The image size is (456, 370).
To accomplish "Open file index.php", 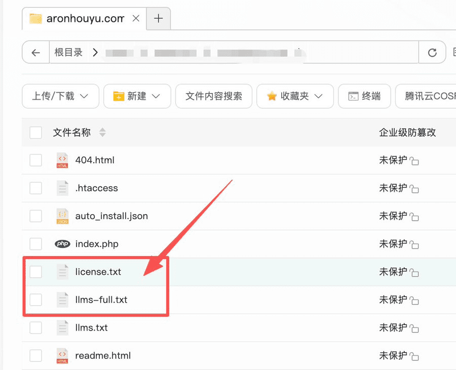I will 97,244.
